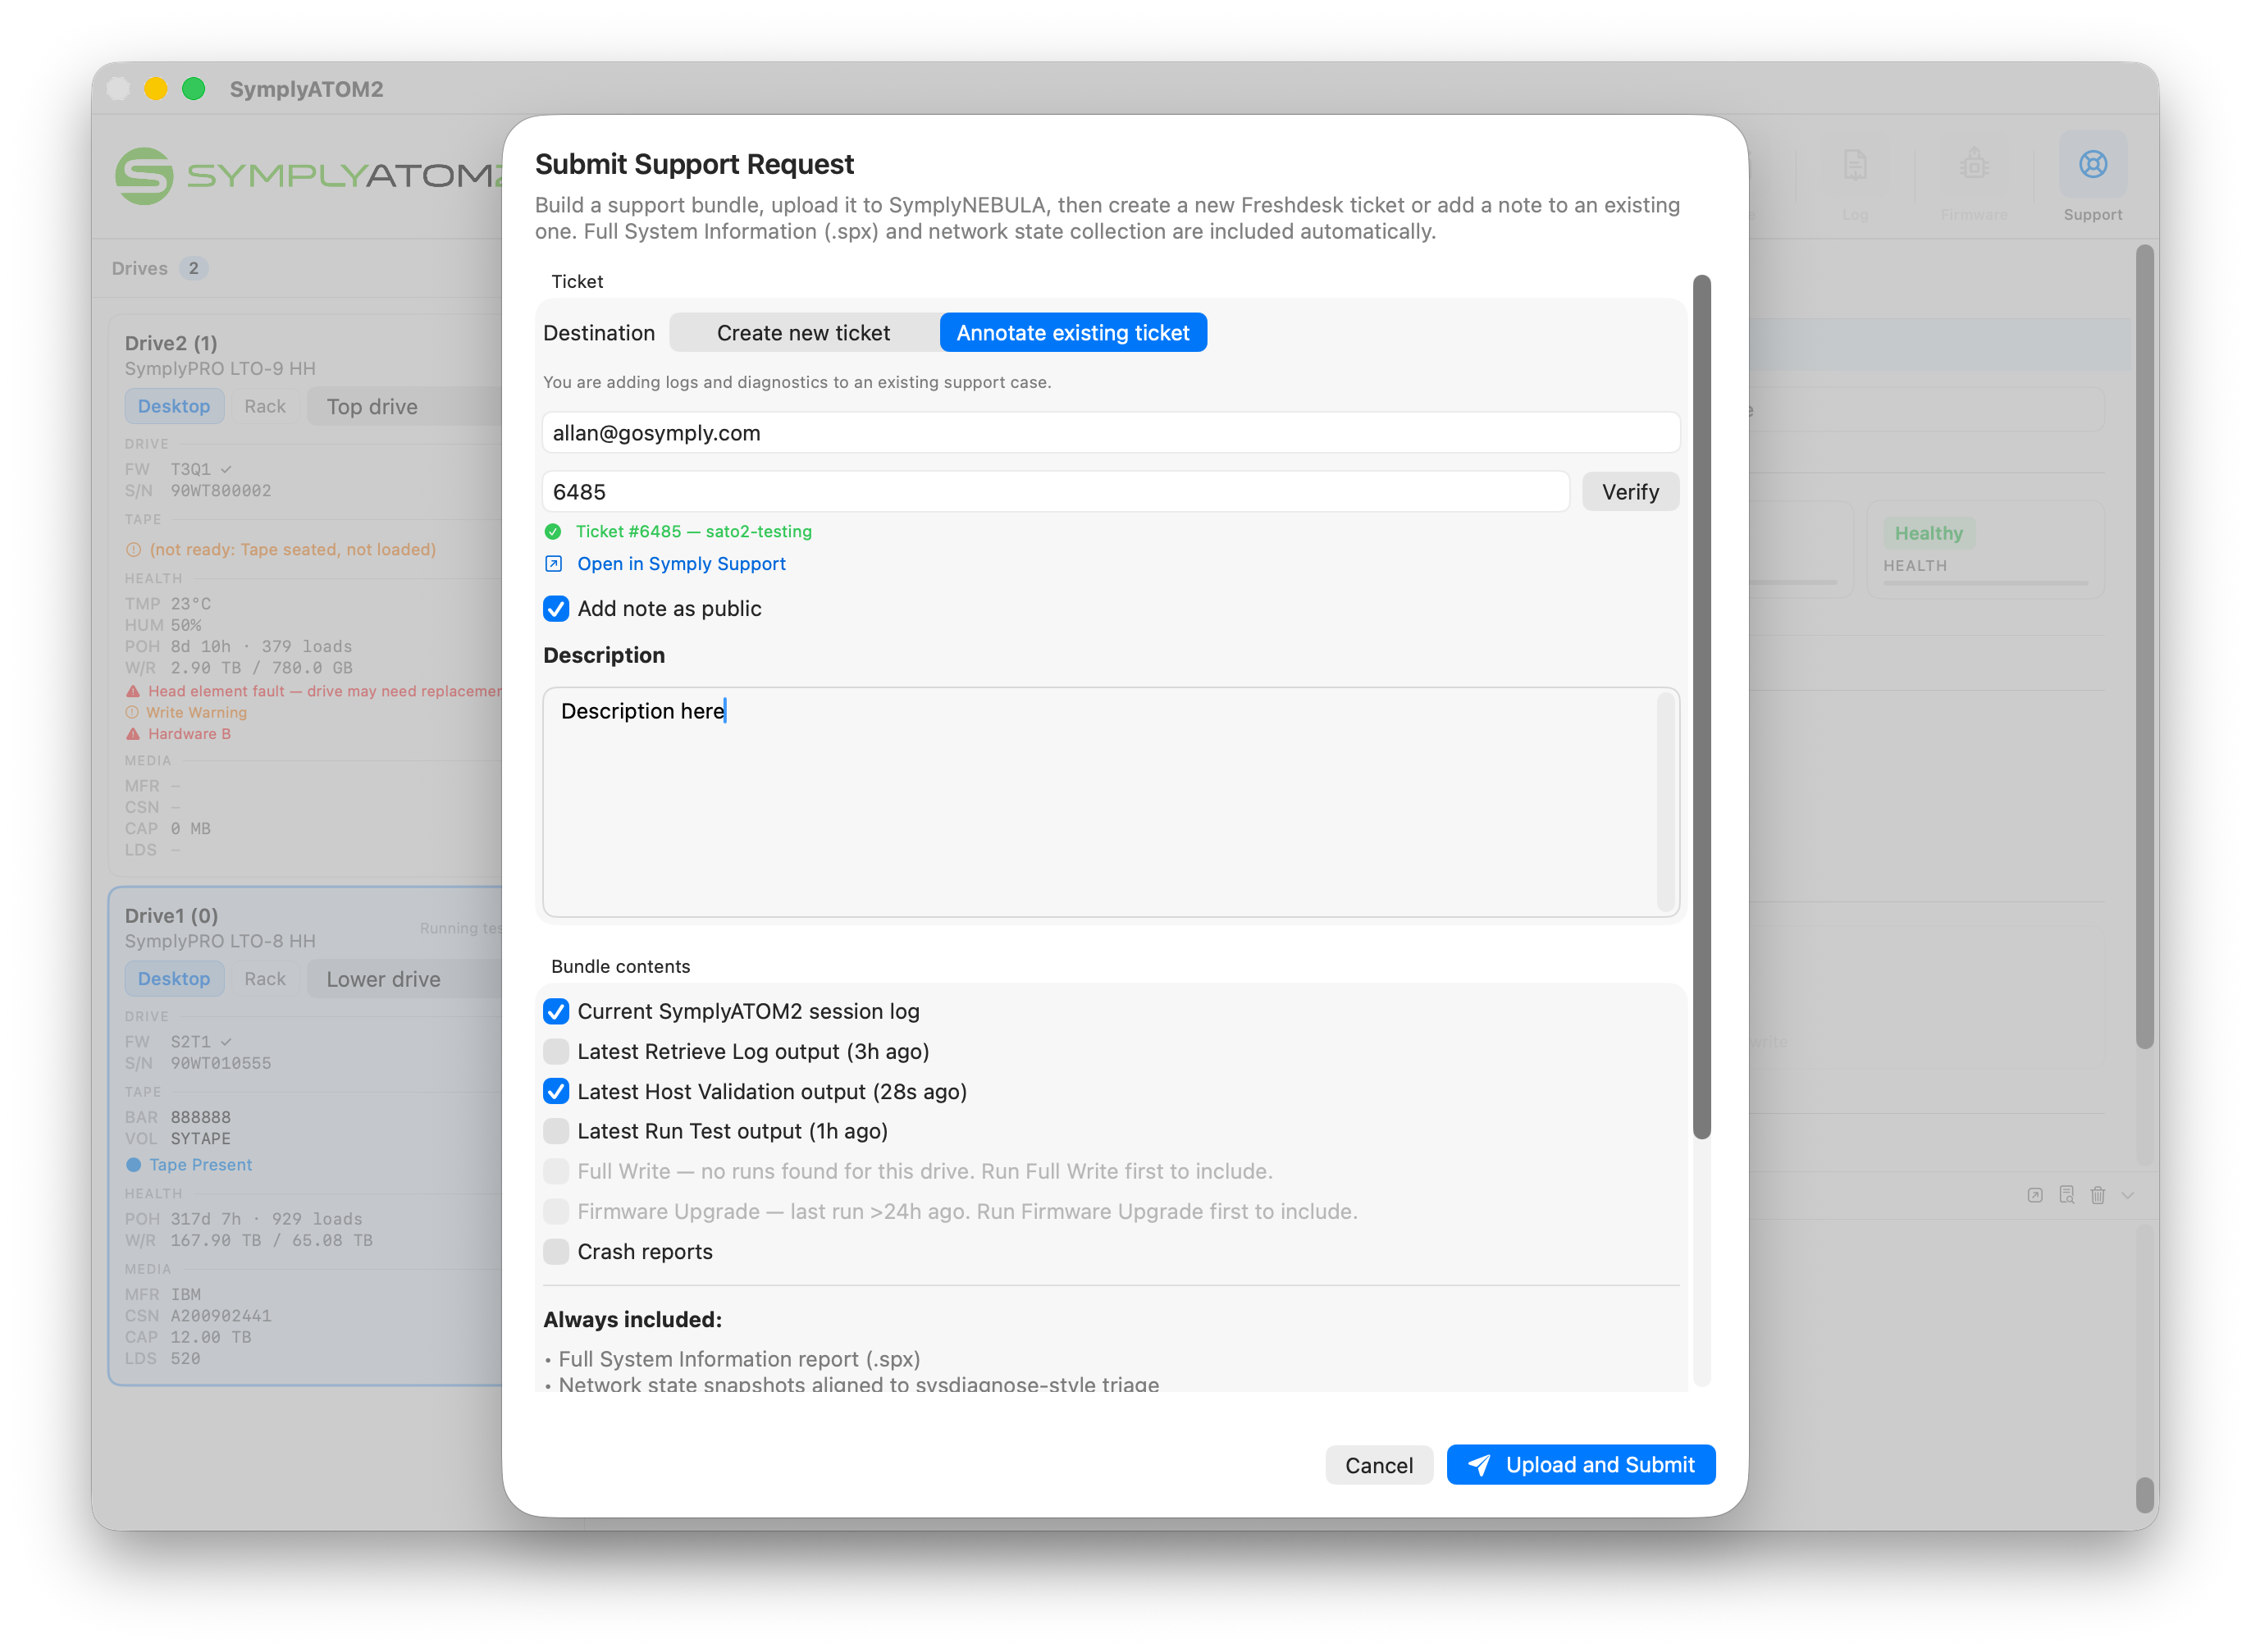This screenshot has height=1652, width=2251.
Task: Switch Drive1 to Desktop mode
Action: coord(174,979)
